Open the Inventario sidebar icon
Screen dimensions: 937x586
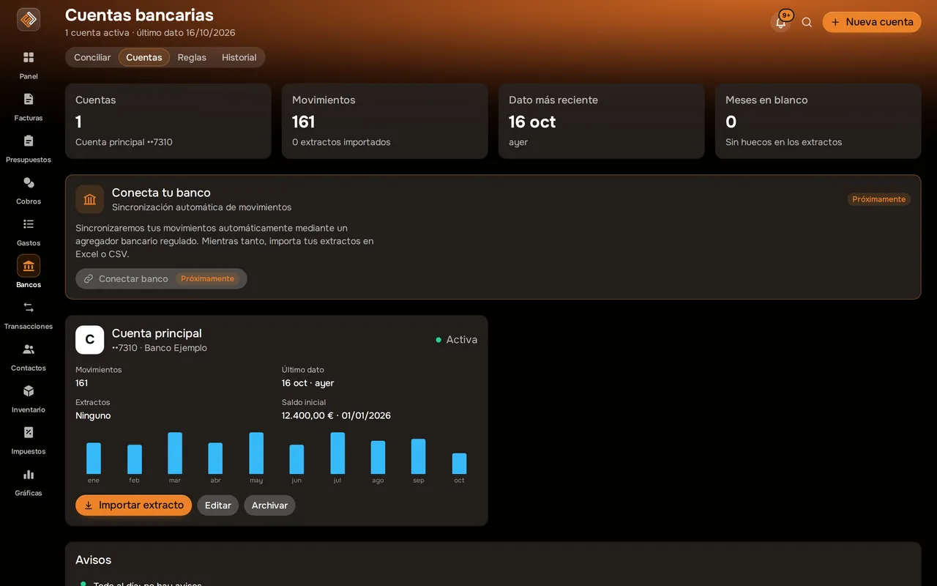point(29,391)
